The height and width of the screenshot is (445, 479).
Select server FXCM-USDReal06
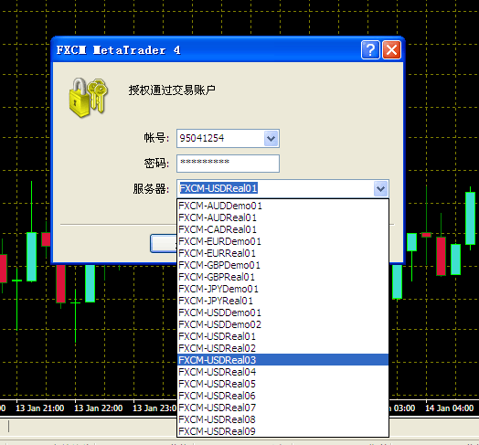[282, 396]
